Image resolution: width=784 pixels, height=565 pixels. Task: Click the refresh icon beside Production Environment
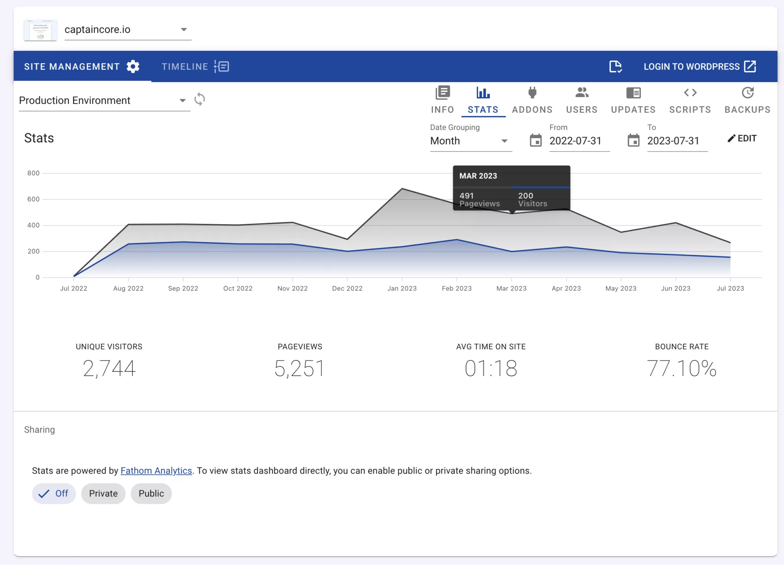click(200, 99)
